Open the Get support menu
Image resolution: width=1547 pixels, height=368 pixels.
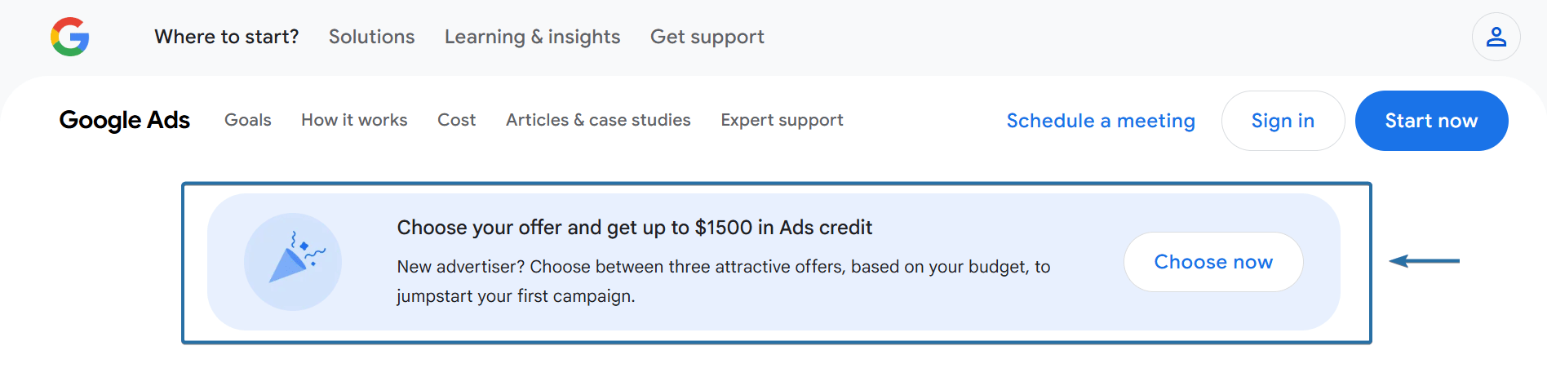(707, 37)
